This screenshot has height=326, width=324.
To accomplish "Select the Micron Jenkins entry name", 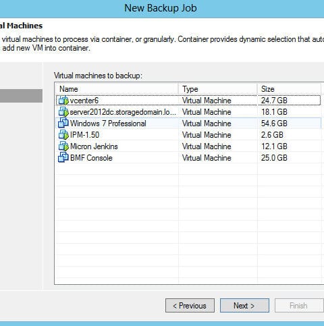I will [x=94, y=146].
